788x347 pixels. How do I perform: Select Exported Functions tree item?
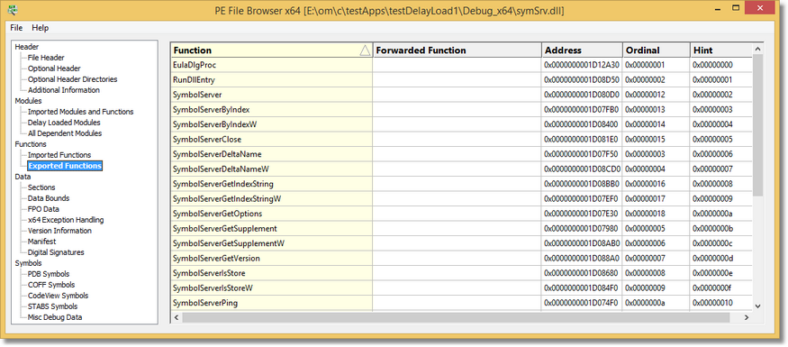click(66, 166)
